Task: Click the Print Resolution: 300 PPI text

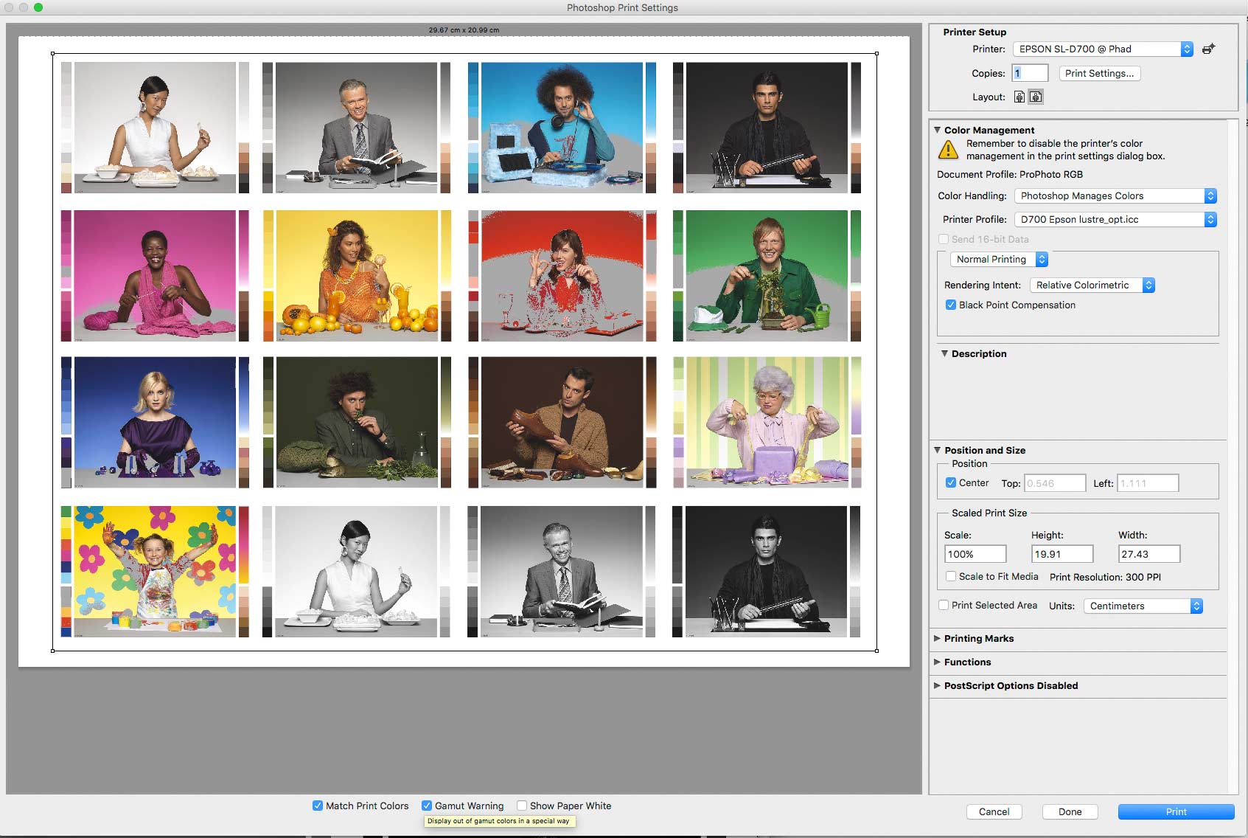Action: click(1105, 577)
